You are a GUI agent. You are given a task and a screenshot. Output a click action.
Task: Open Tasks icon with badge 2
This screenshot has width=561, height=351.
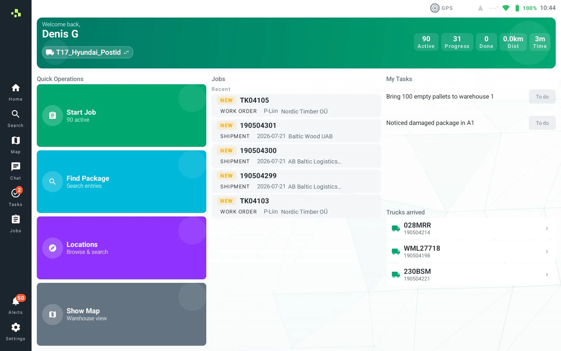coord(16,197)
